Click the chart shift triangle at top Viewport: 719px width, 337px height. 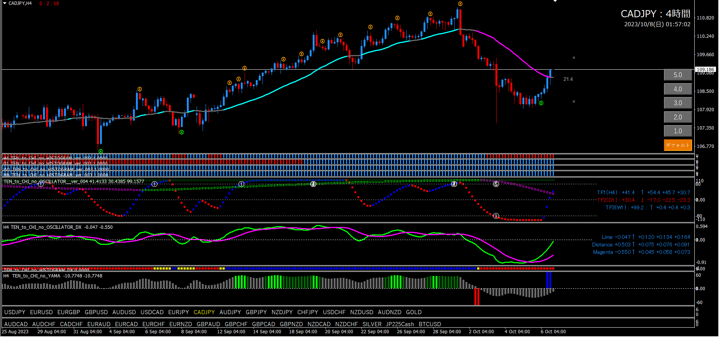(555, 1)
